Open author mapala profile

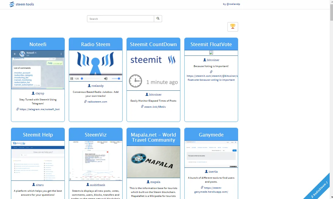[x=155, y=182]
